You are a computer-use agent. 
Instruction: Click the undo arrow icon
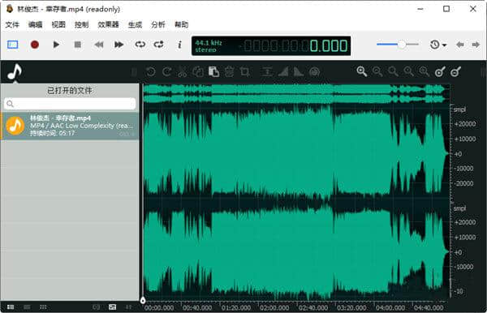[x=151, y=72]
